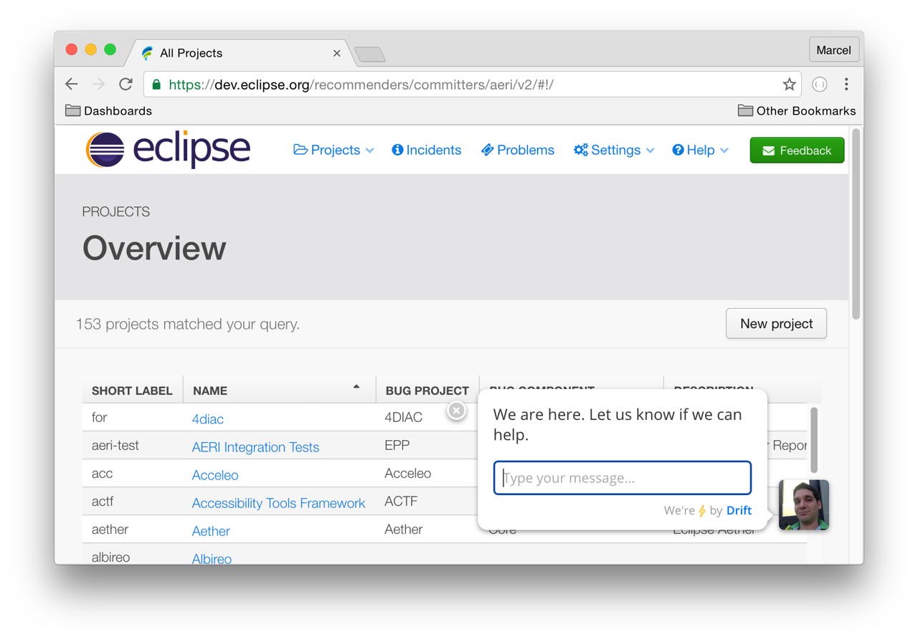Click the Eclipse logo
This screenshot has height=642, width=918.
(169, 150)
